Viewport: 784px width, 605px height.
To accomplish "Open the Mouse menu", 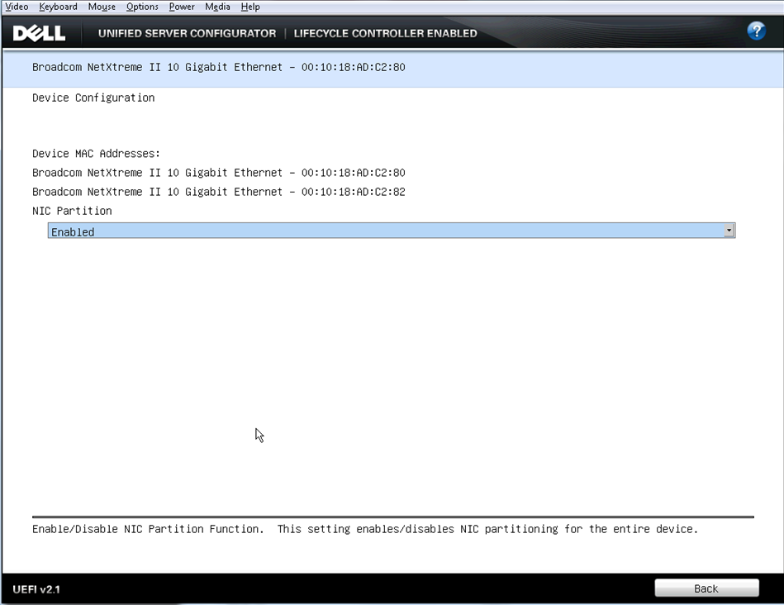I will (102, 7).
